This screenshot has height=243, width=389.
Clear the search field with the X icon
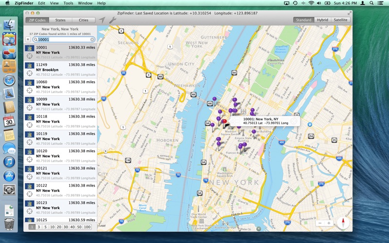(x=92, y=39)
